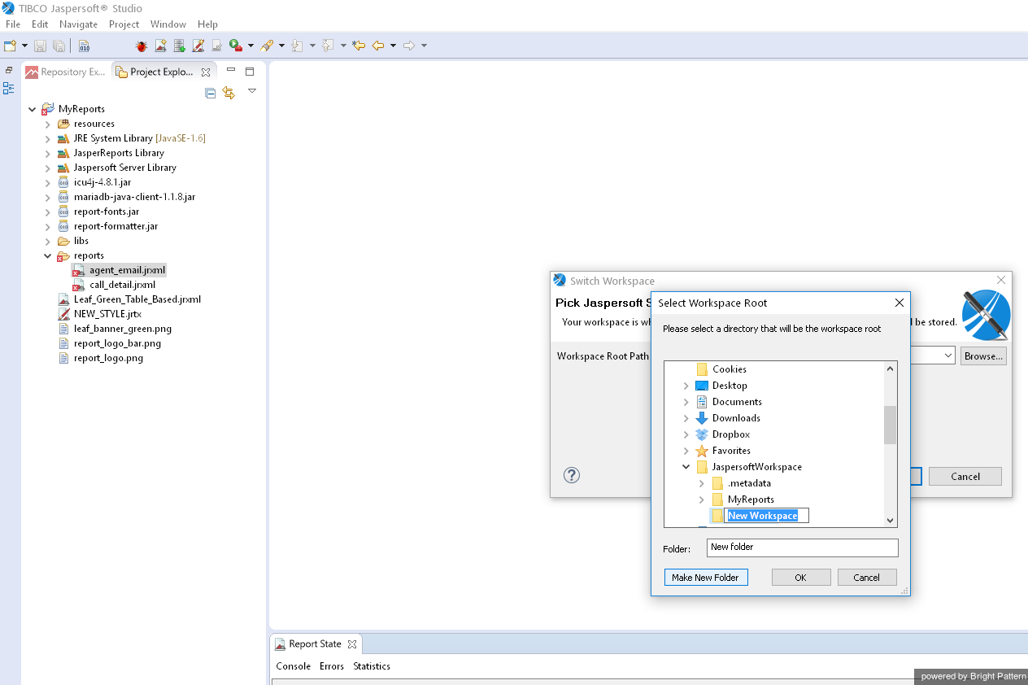Click the search flashlight toolbar icon
This screenshot has height=685, width=1028.
(267, 46)
